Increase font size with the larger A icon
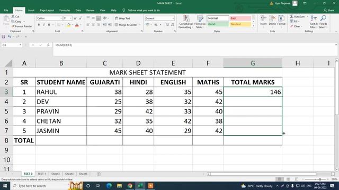 pos(75,18)
